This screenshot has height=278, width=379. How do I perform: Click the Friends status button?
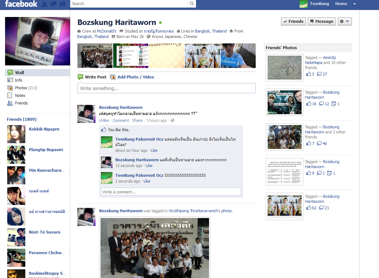click(293, 21)
